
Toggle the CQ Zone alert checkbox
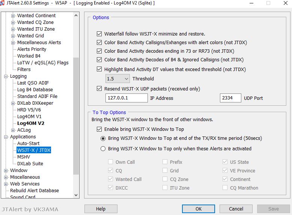(165, 179)
